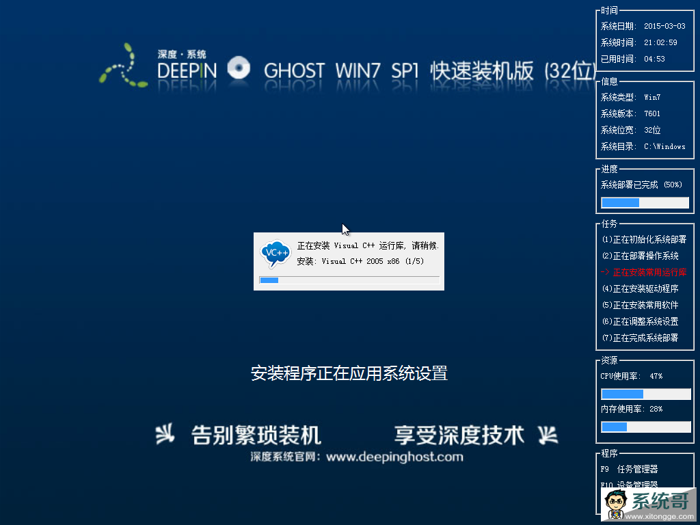Click the elapsed time 04:53
Image resolution: width=700 pixels, height=525 pixels.
click(654, 59)
